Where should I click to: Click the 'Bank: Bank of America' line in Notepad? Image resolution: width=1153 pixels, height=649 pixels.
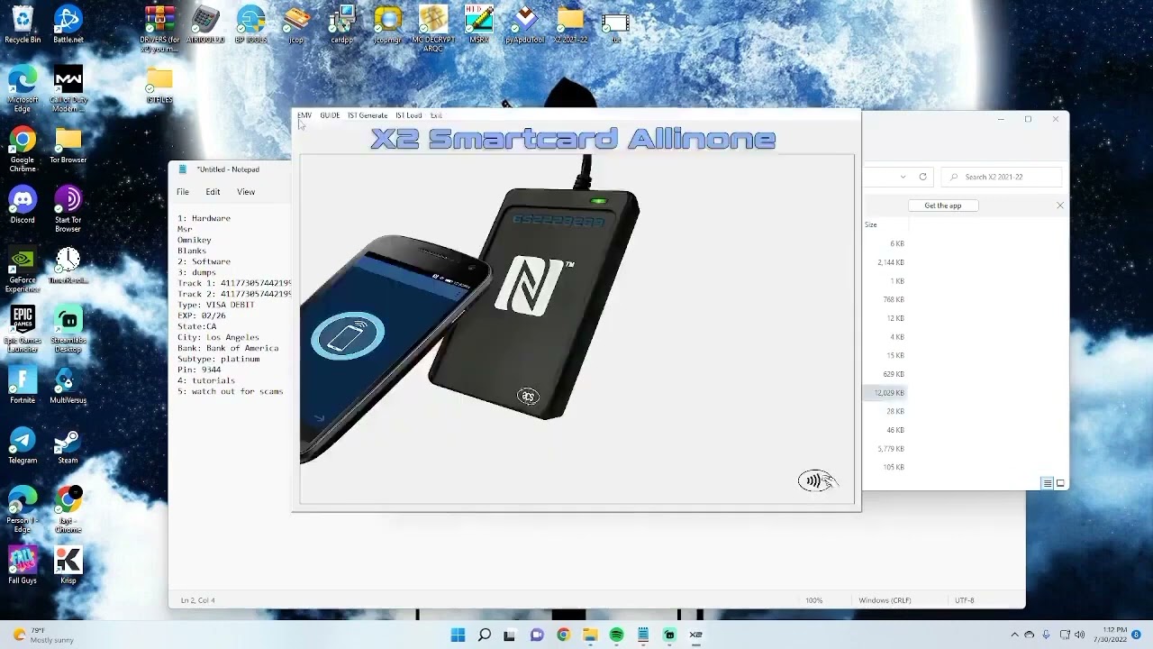tap(228, 348)
